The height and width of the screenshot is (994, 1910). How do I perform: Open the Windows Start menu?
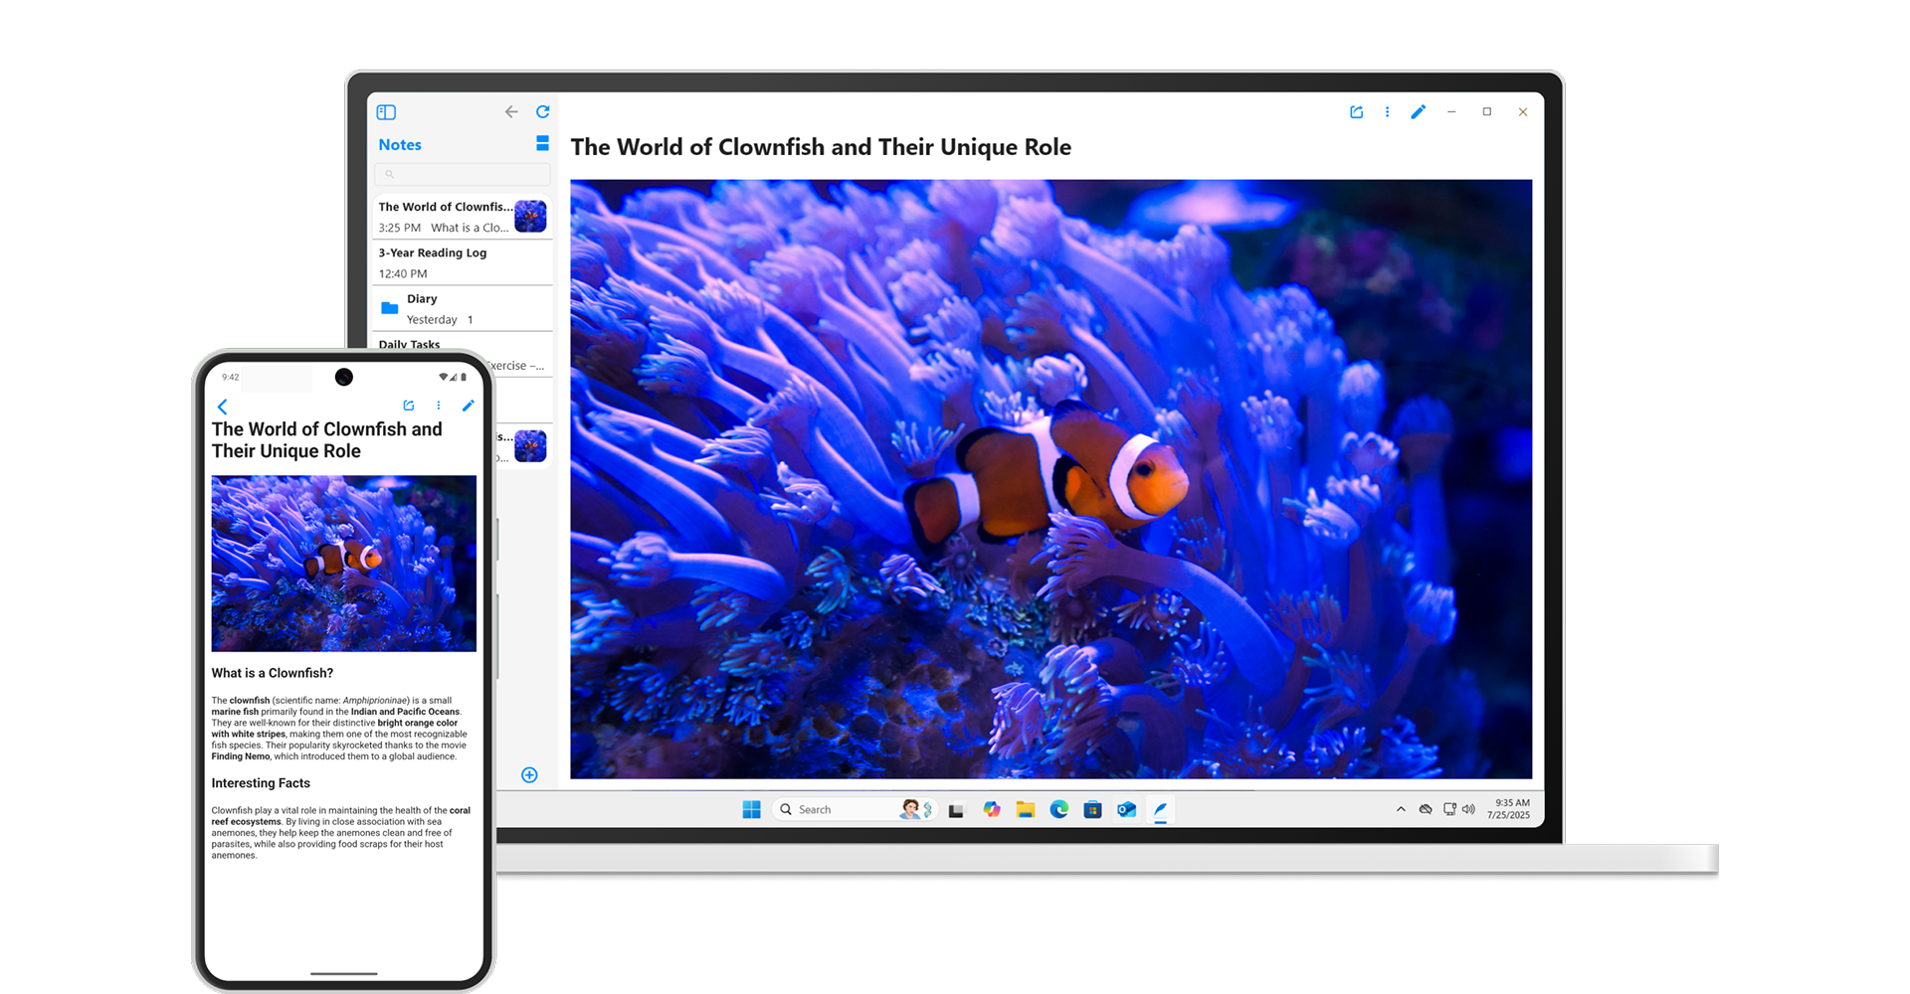pyautogui.click(x=751, y=809)
